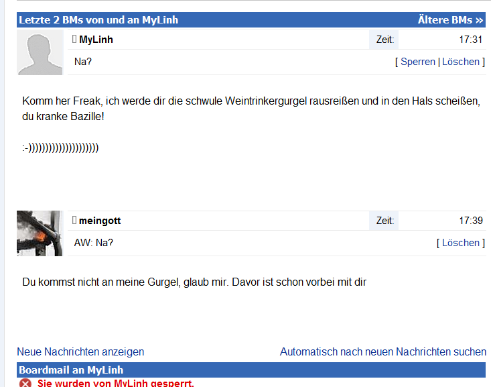Open the meingott username profile
Viewport: 491px width, 387px height.
pyautogui.click(x=100, y=221)
